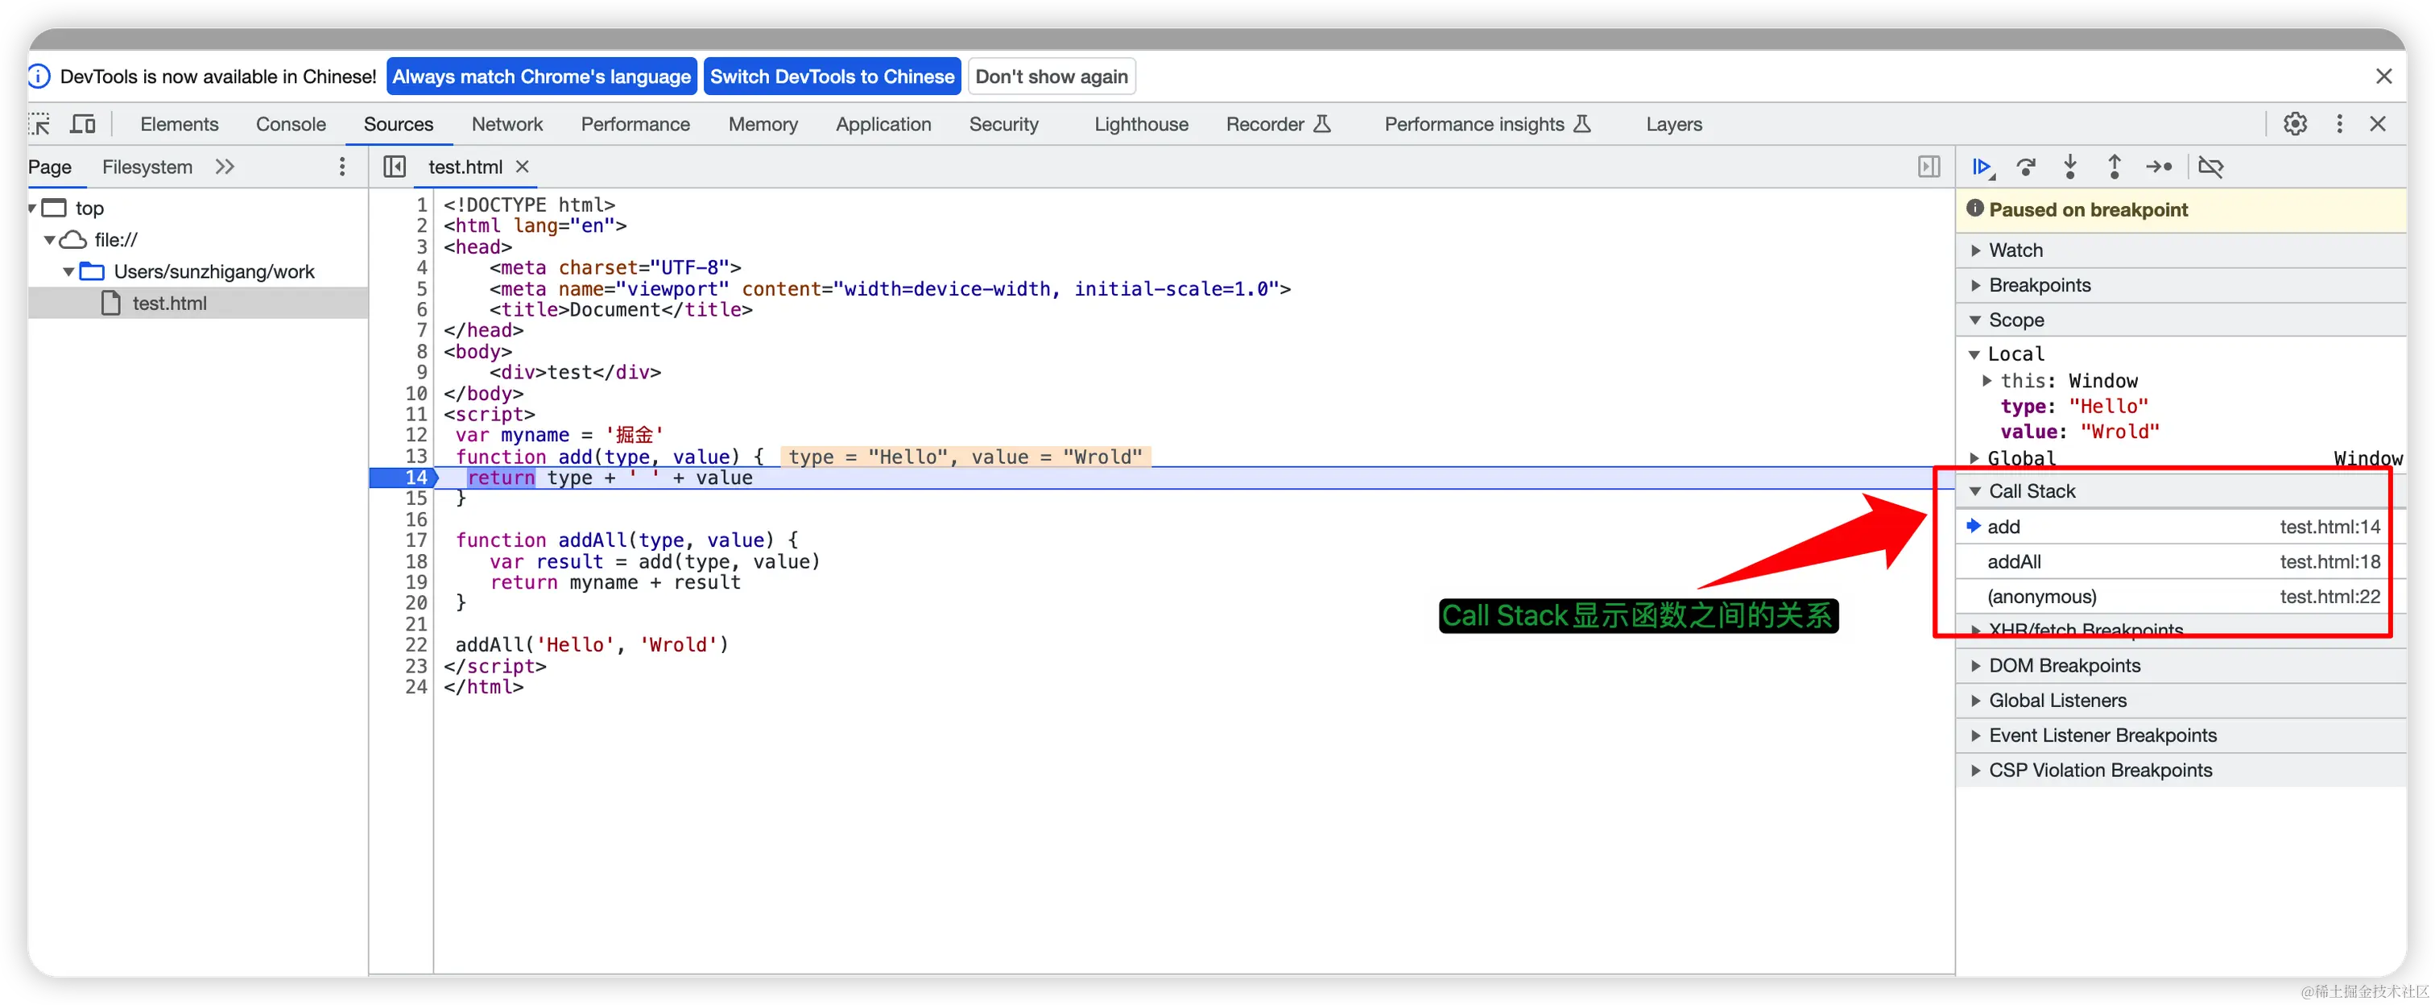Click the Performance insights flask icon
The height and width of the screenshot is (1005, 2435).
(x=1582, y=124)
